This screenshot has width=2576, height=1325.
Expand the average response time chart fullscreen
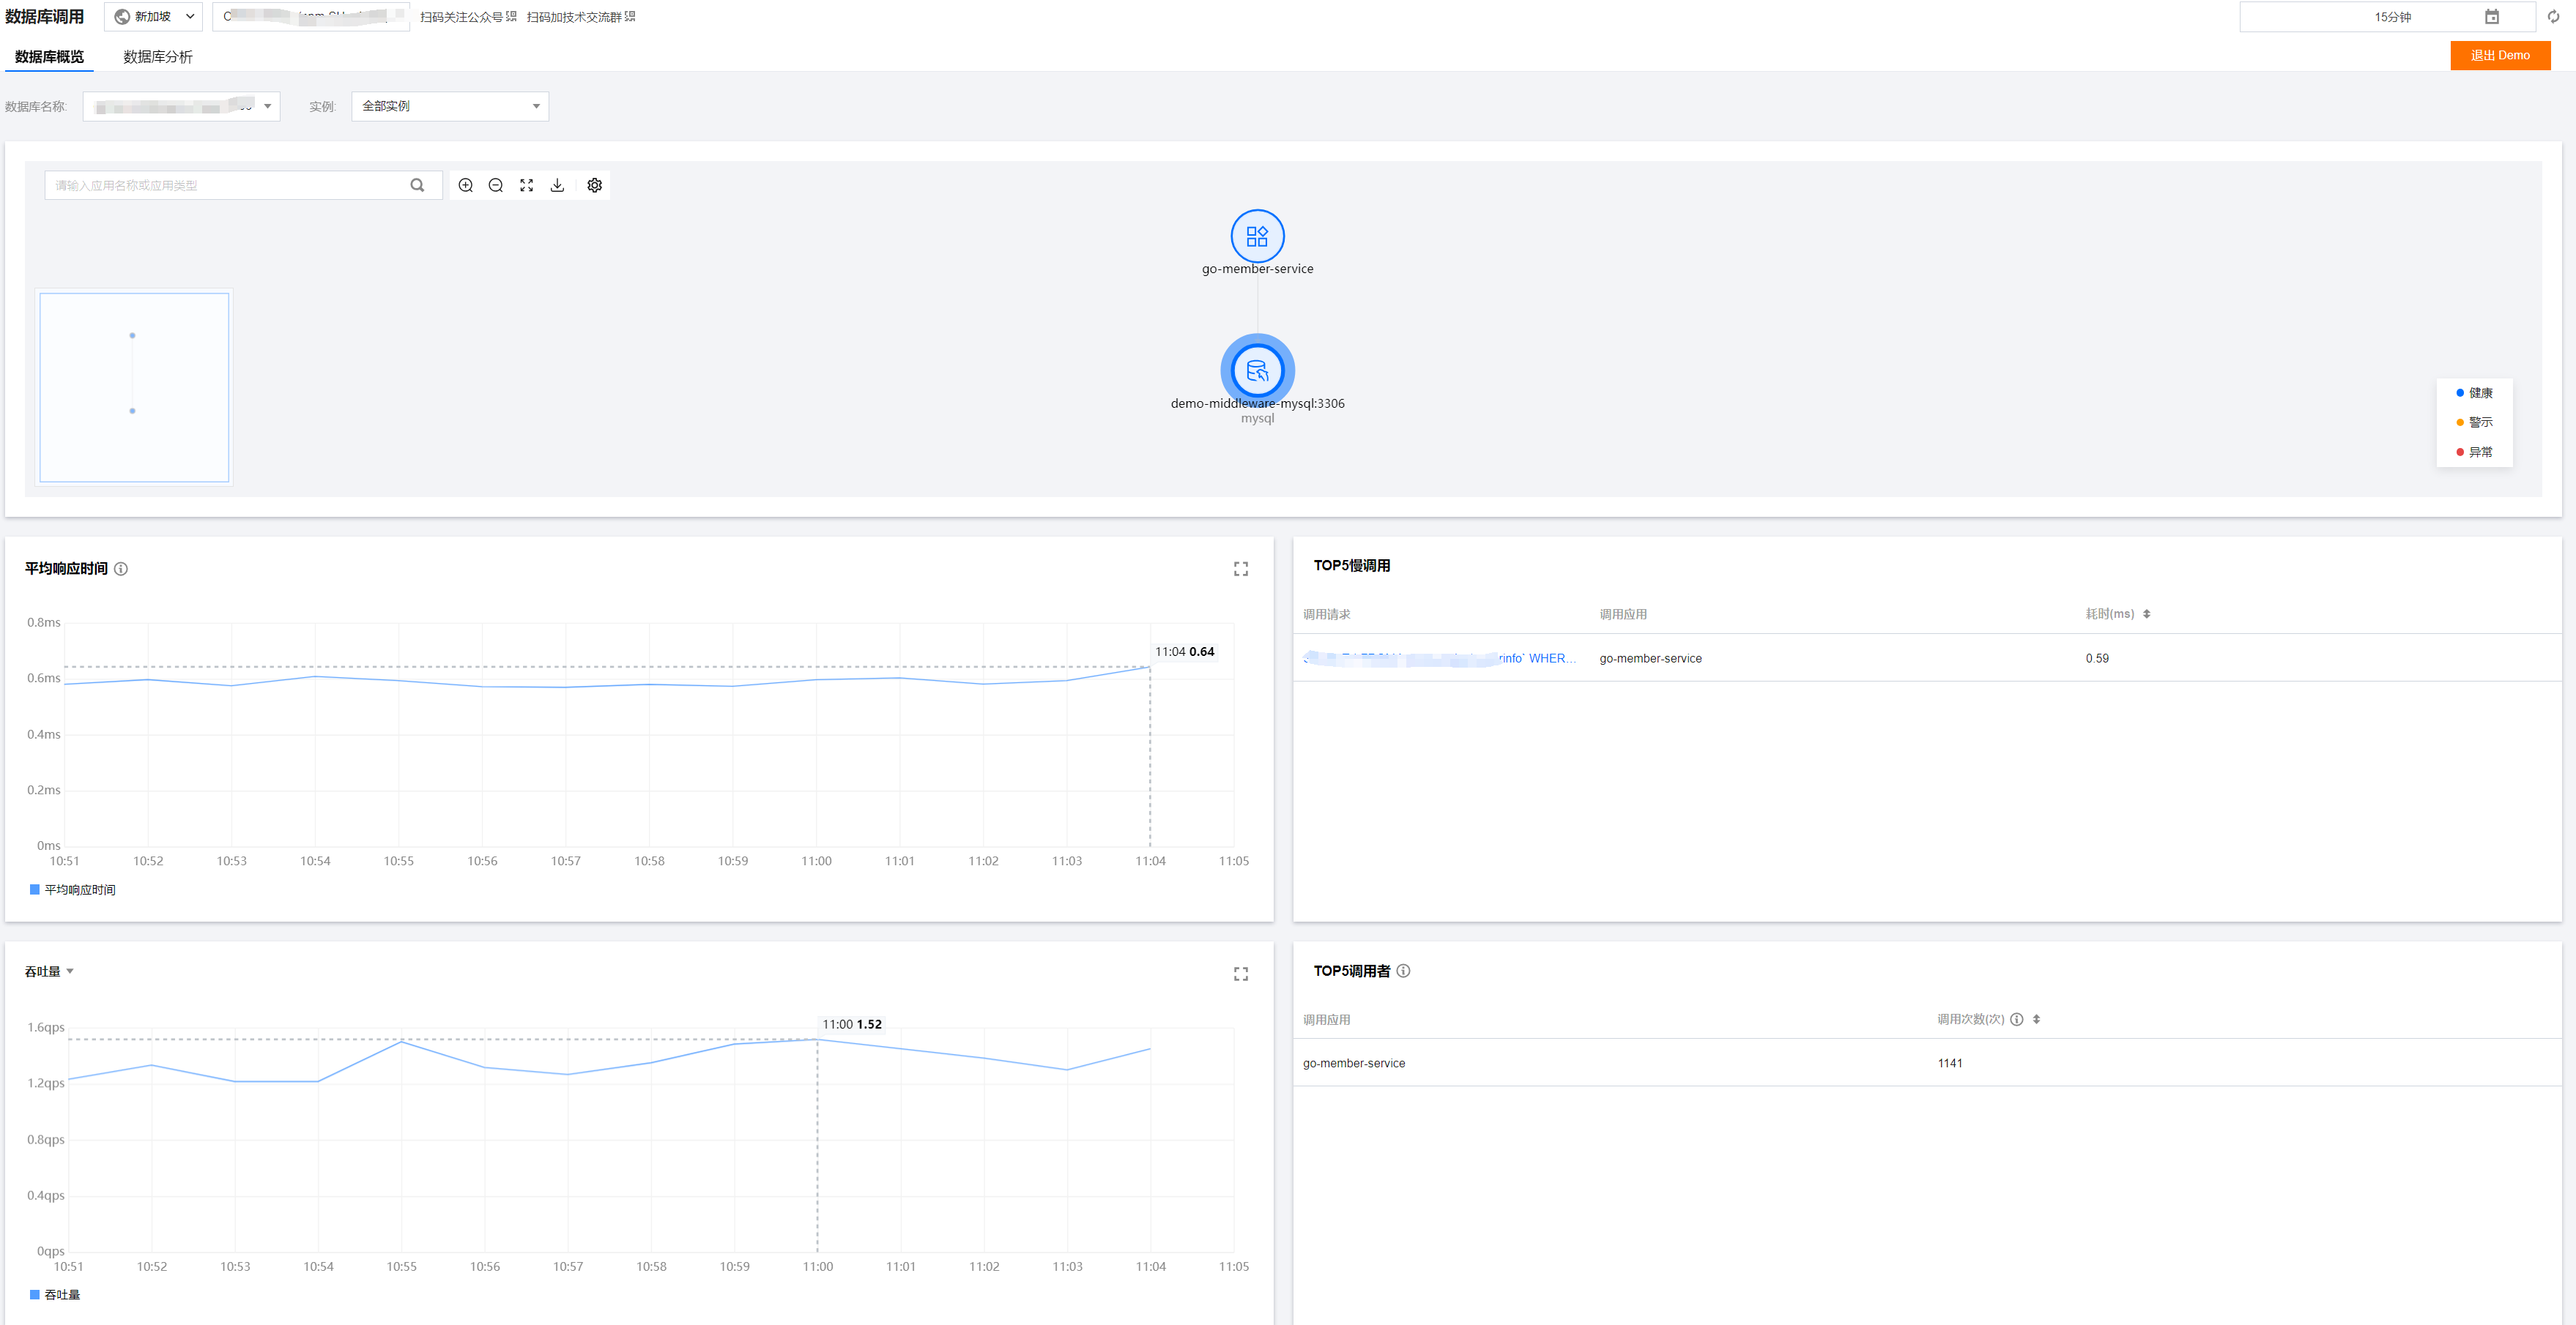point(1241,569)
